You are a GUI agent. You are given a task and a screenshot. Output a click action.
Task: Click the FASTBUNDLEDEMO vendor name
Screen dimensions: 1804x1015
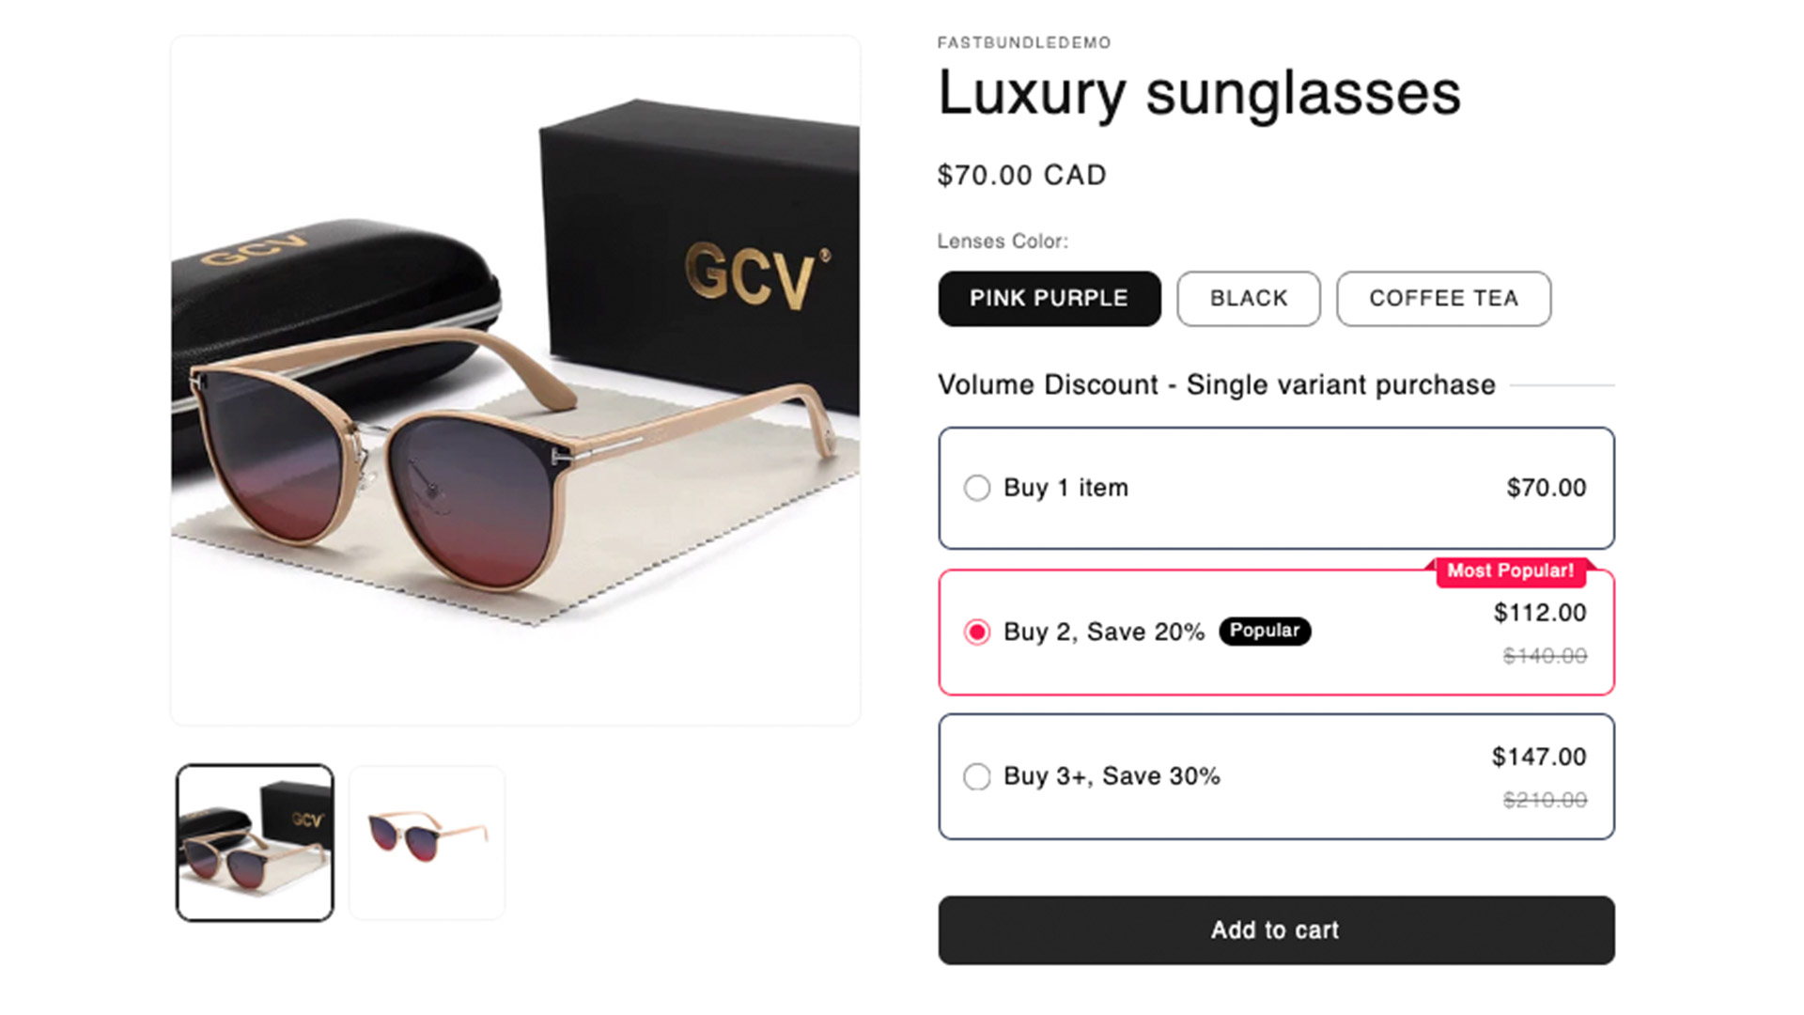tap(1023, 42)
